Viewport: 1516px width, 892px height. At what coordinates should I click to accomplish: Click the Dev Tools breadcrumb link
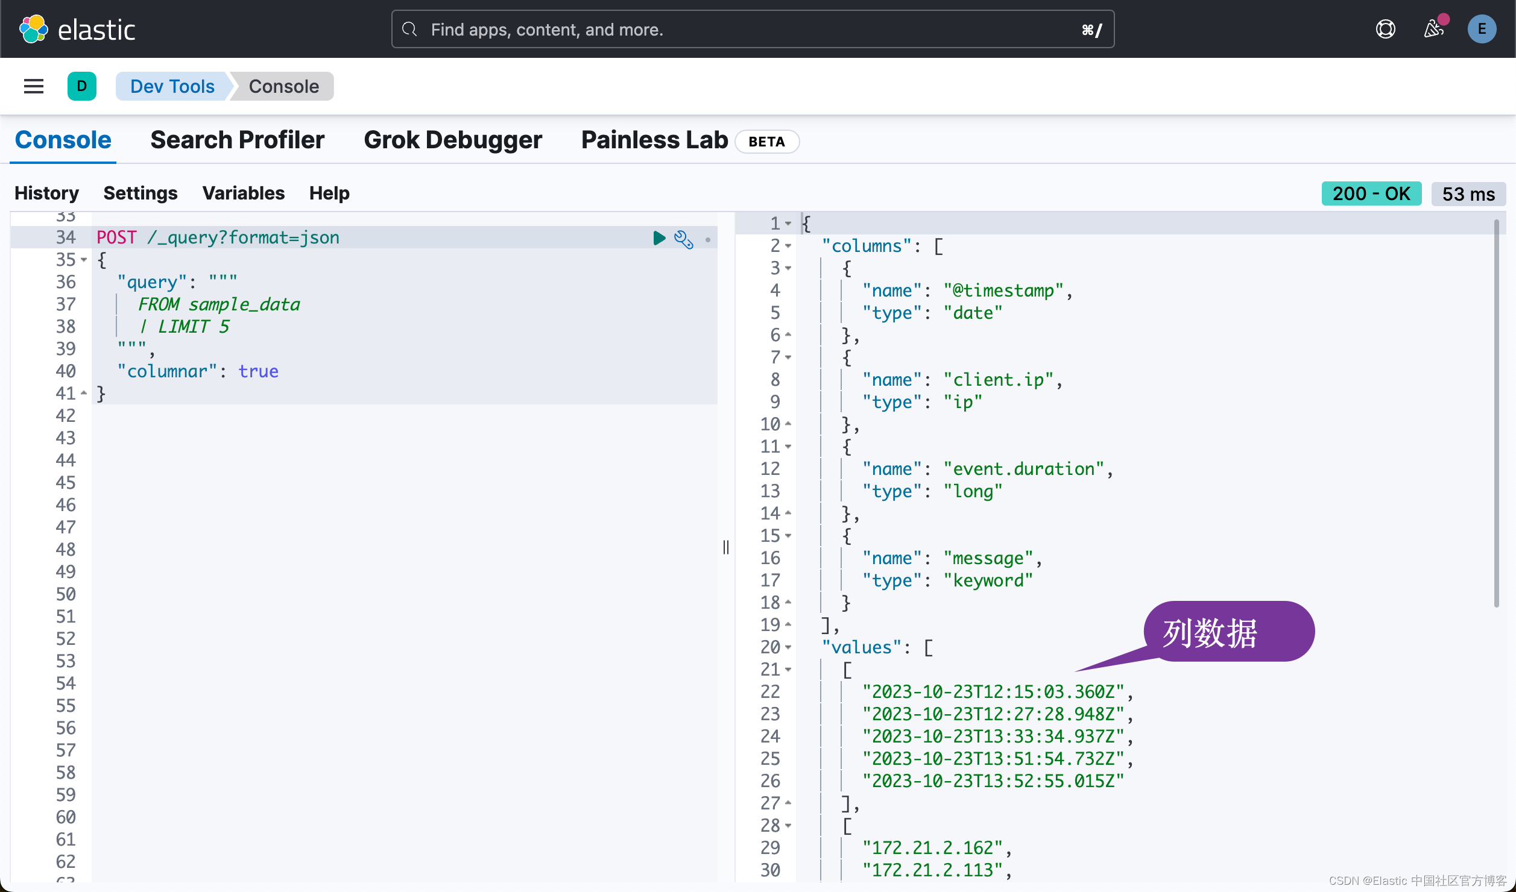pyautogui.click(x=172, y=86)
